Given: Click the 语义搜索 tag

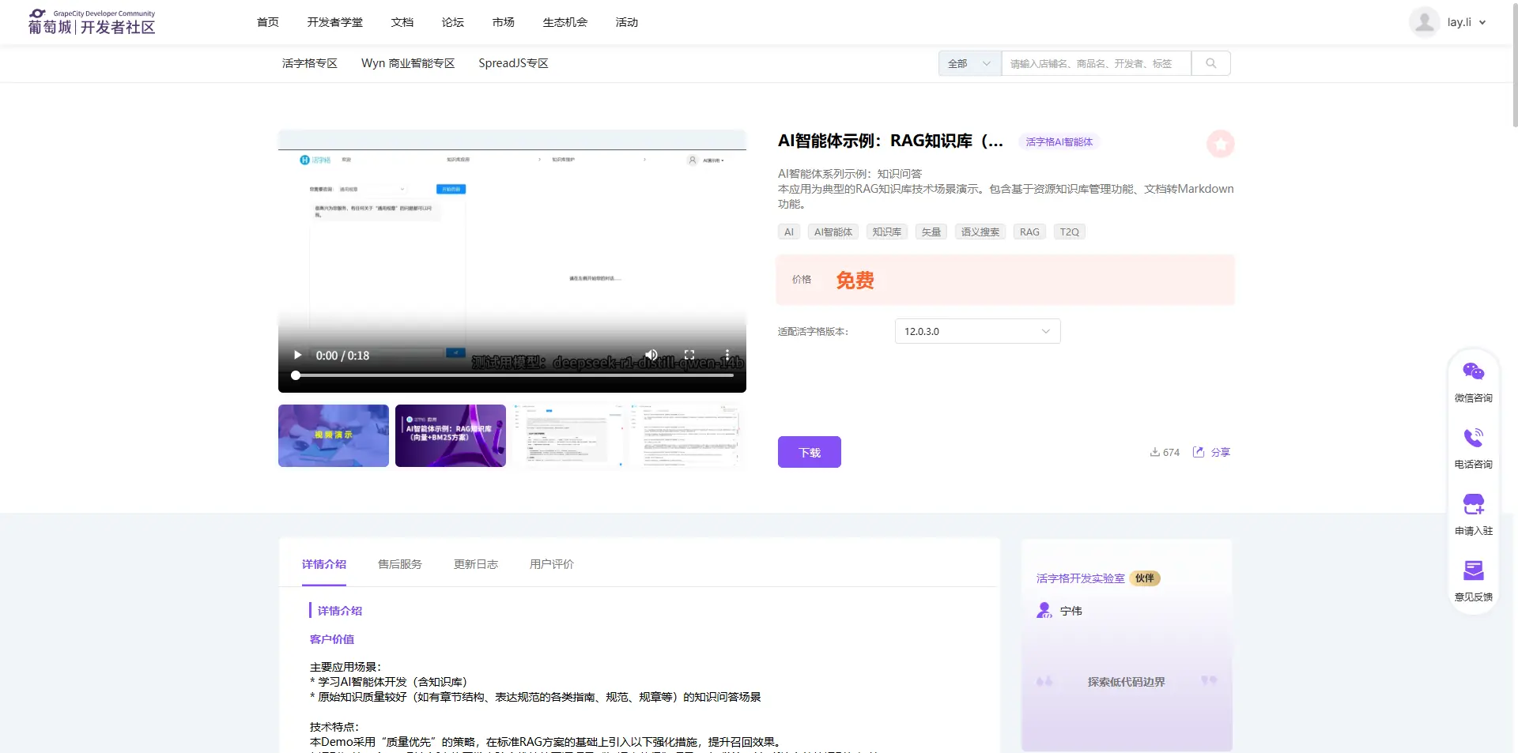Looking at the screenshot, I should [x=980, y=232].
